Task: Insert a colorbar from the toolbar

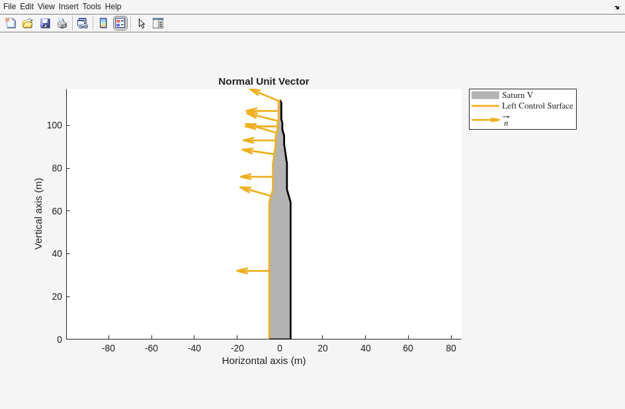Action: 103,23
